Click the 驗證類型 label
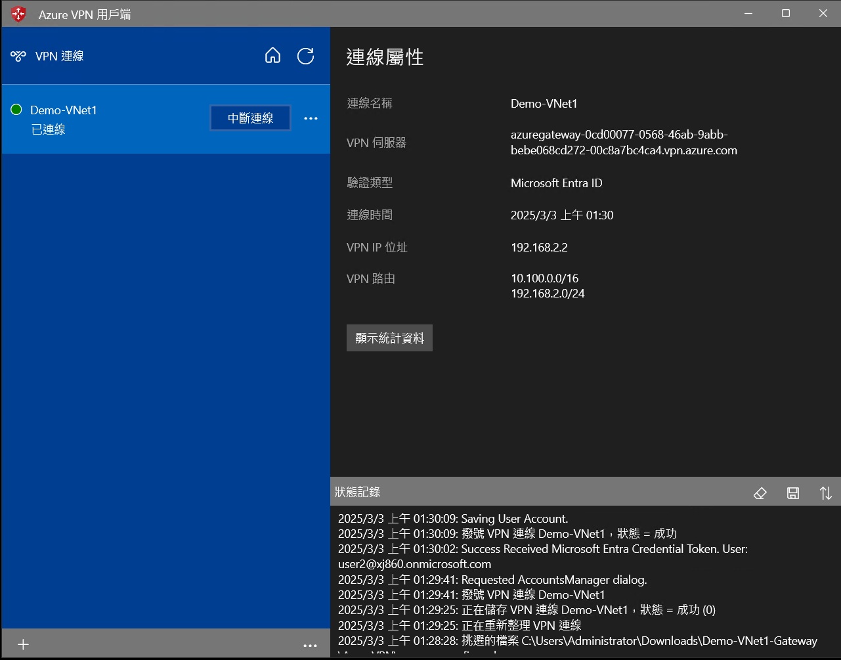This screenshot has width=841, height=660. (x=370, y=183)
